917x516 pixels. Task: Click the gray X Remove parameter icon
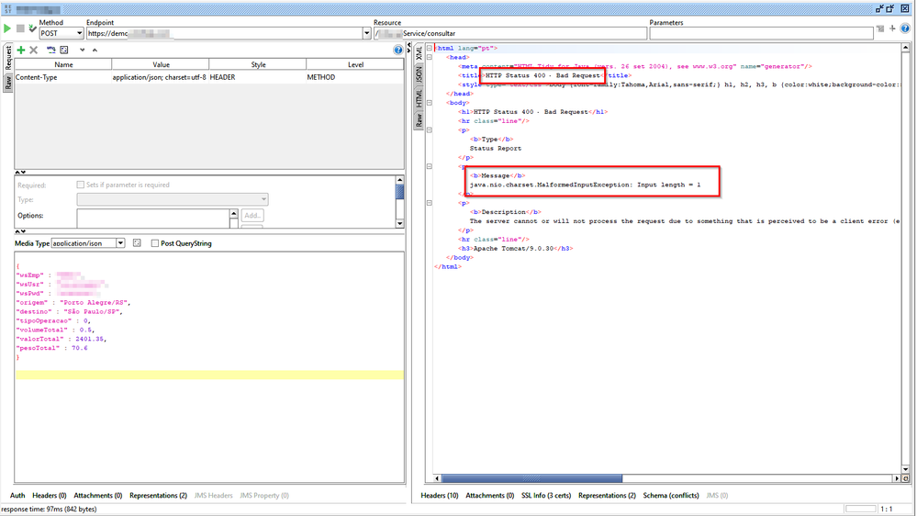[x=33, y=50]
